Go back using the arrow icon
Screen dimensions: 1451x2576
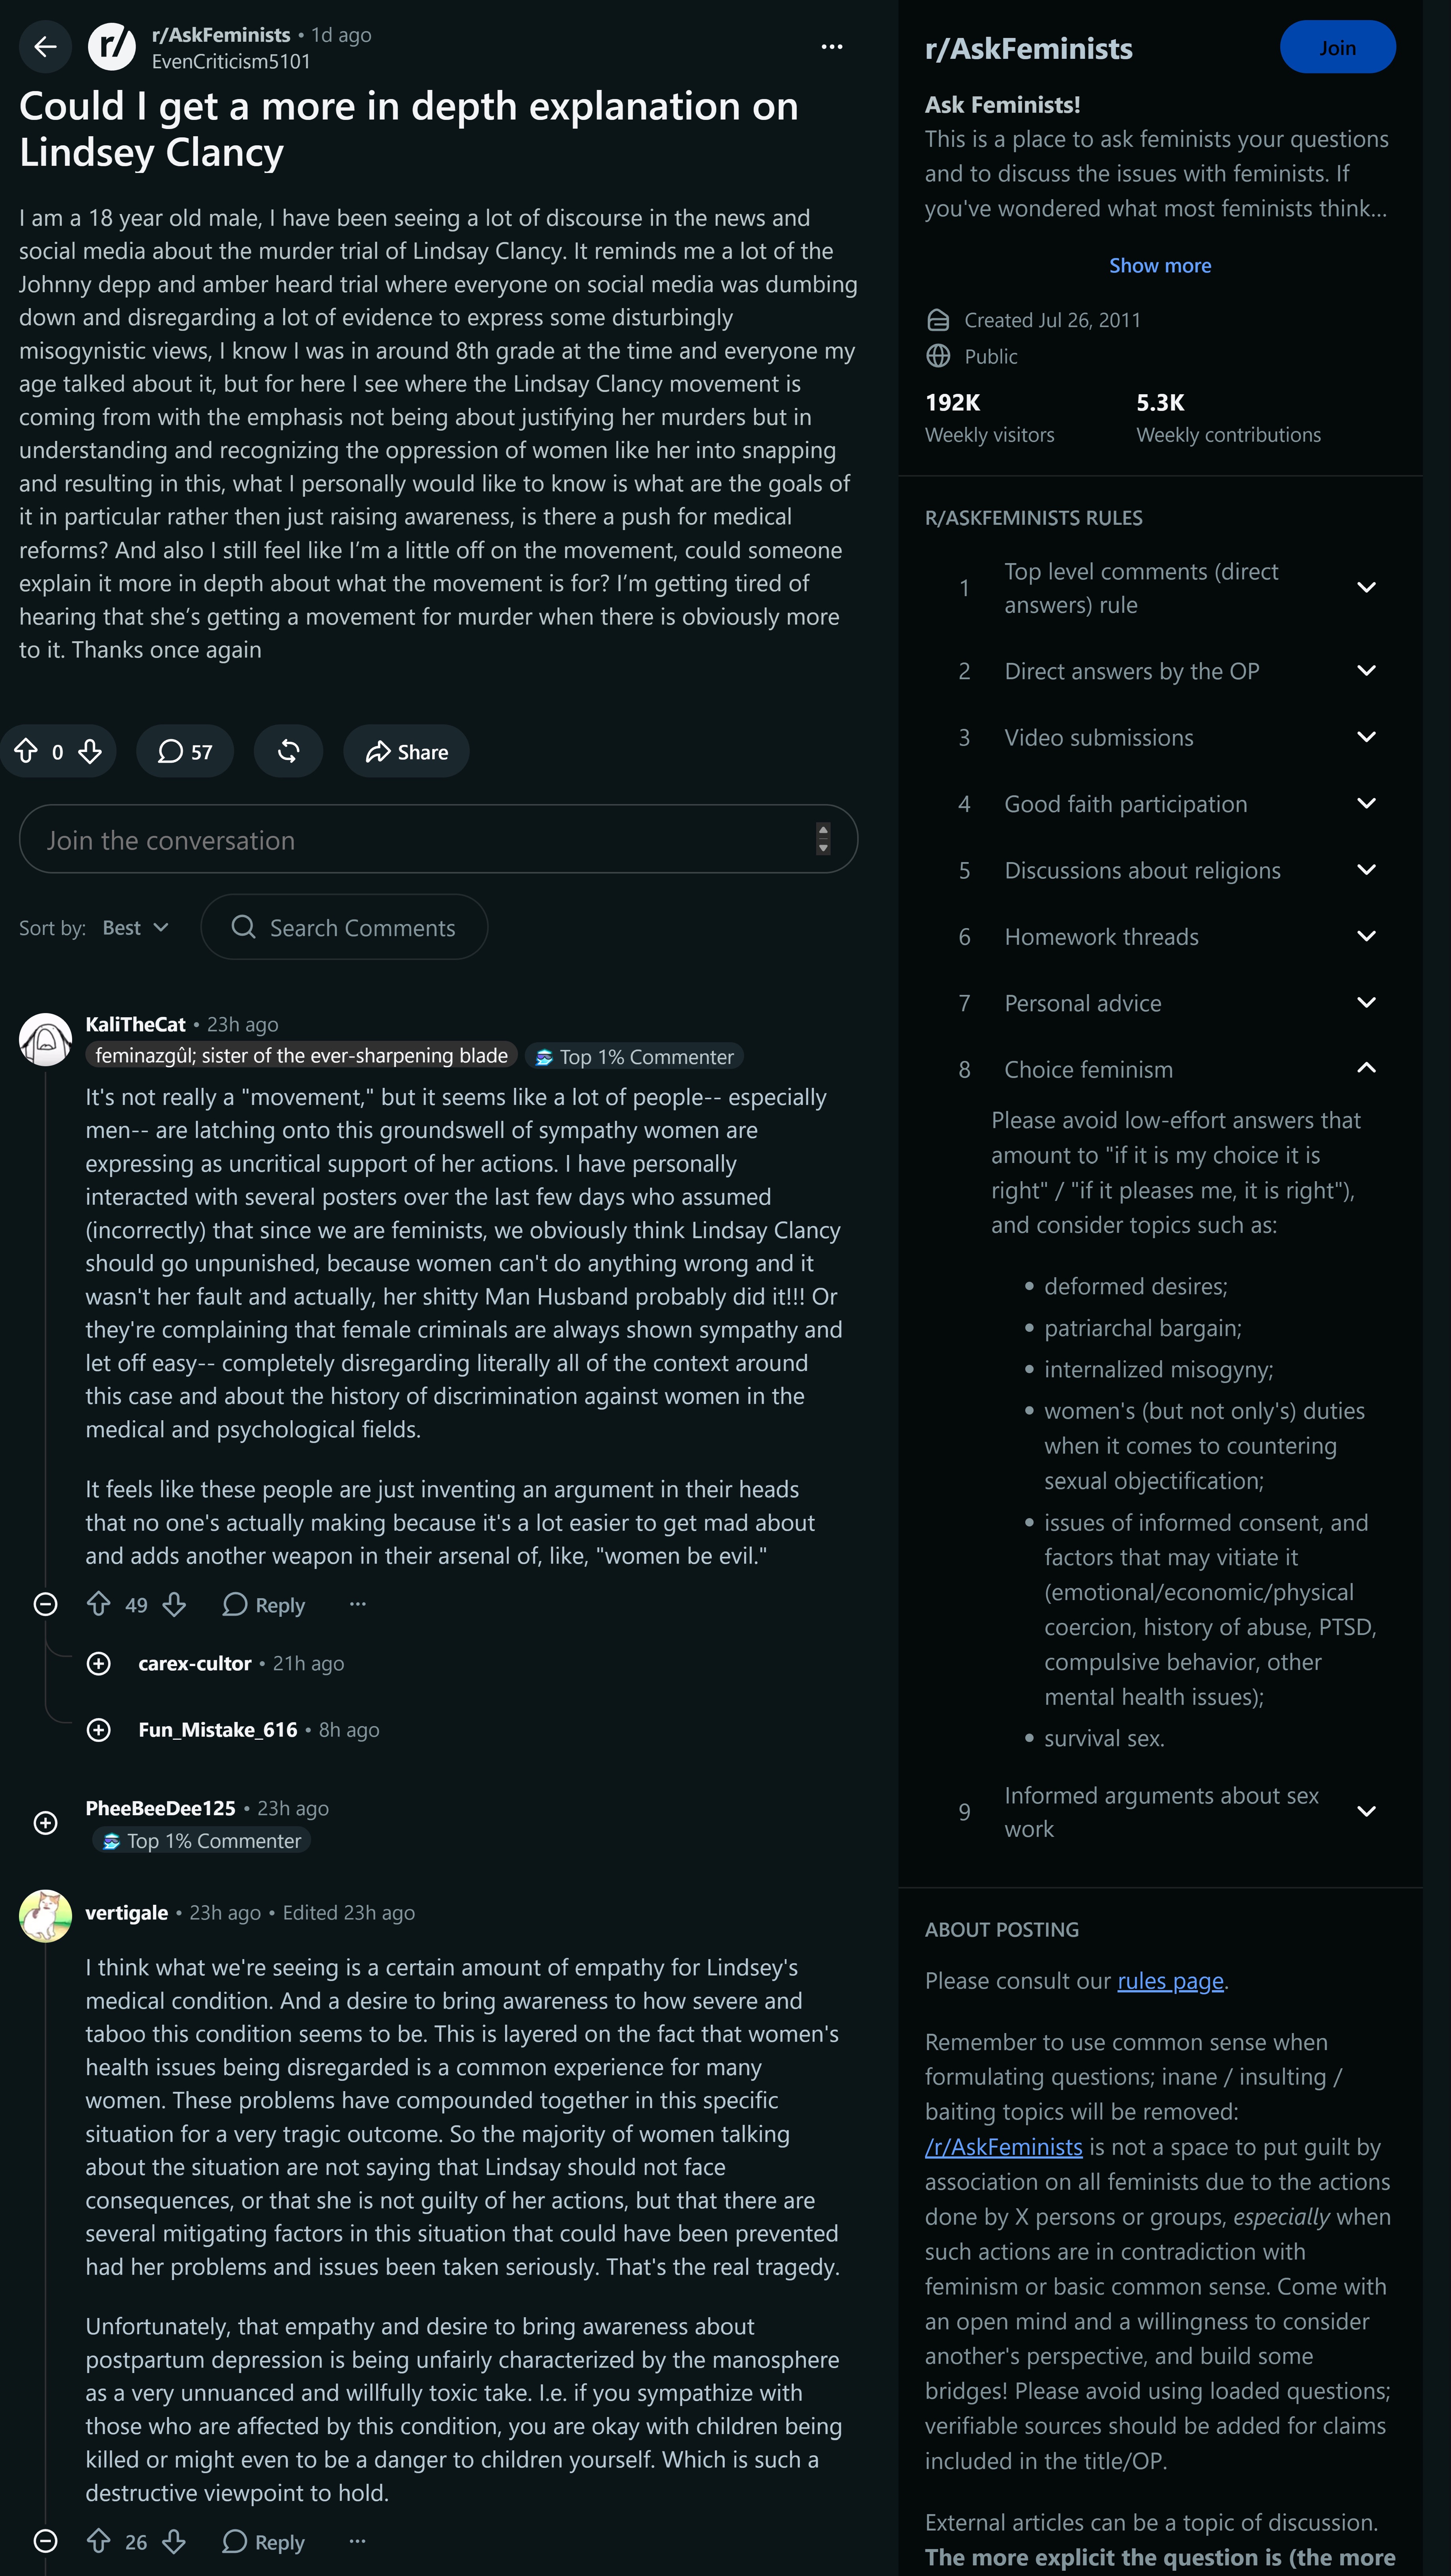45,47
